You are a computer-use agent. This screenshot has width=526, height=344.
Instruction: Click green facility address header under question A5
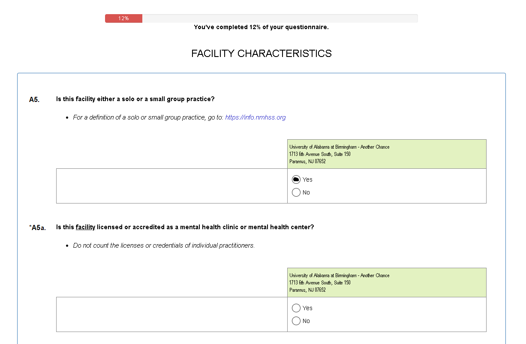coord(387,154)
